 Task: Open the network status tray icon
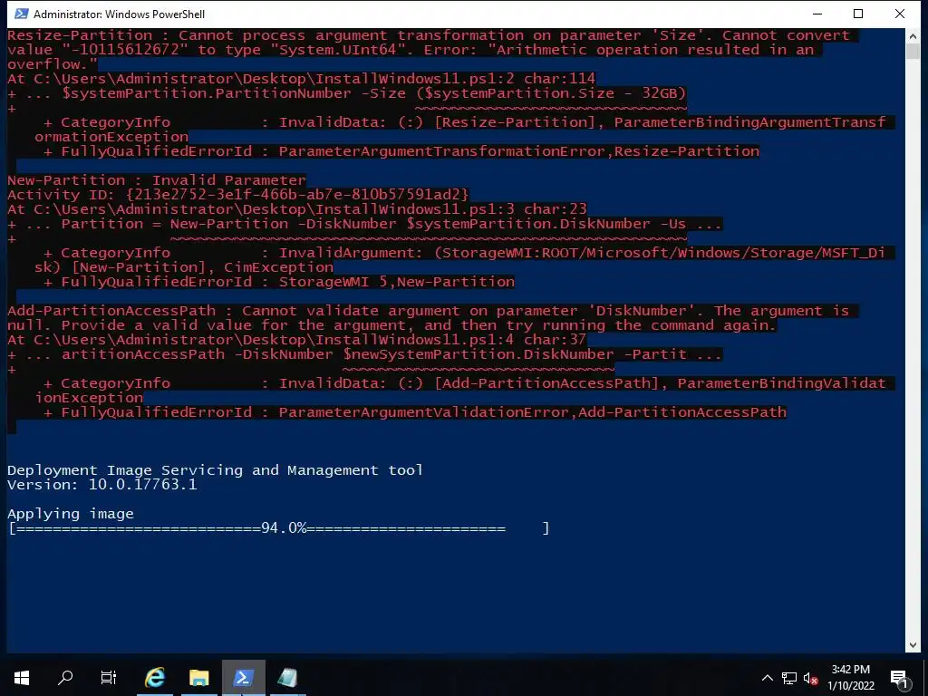click(x=789, y=678)
